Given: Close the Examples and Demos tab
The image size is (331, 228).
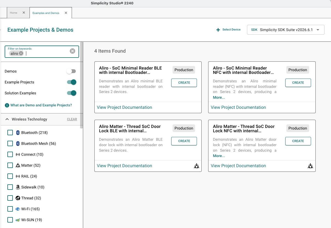Looking at the screenshot, I should (x=66, y=13).
